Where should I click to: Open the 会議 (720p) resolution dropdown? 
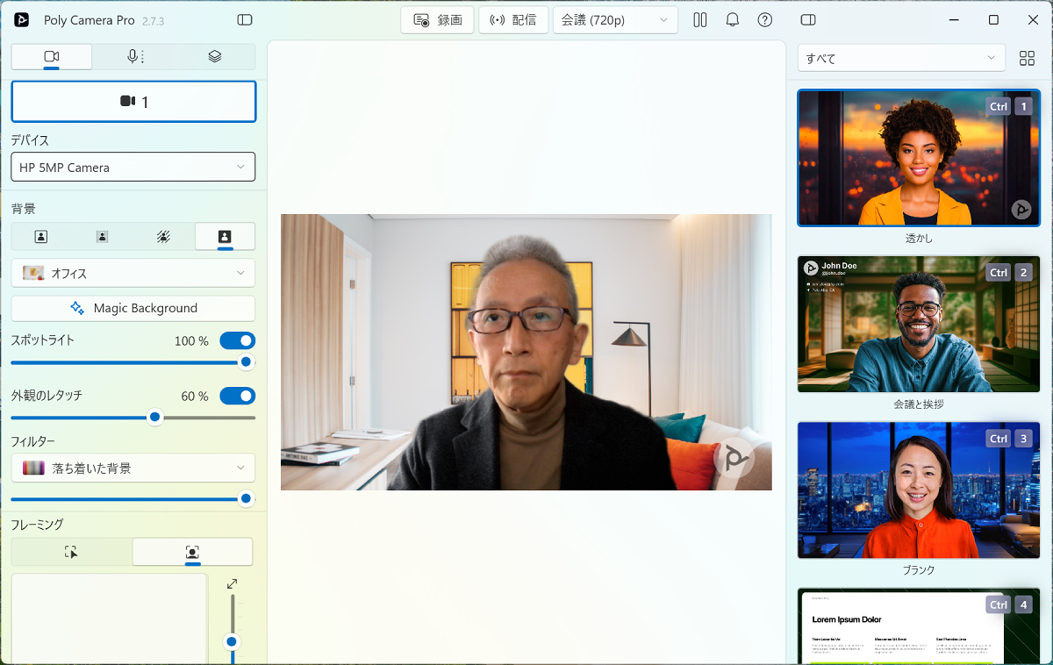pyautogui.click(x=615, y=19)
